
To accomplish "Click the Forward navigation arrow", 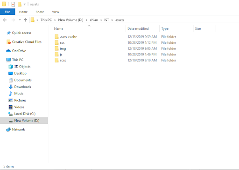I will coord(13,20).
